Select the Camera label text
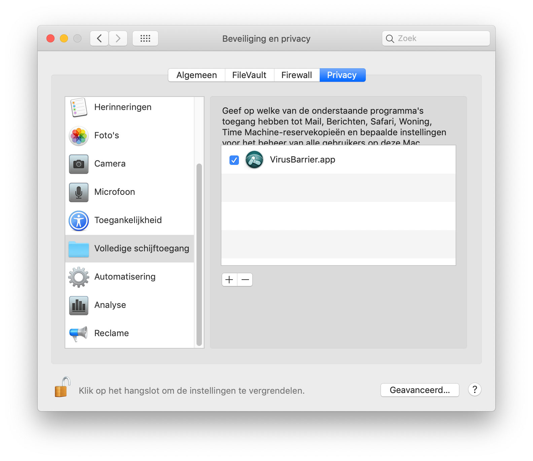The width and height of the screenshot is (533, 461). (110, 164)
